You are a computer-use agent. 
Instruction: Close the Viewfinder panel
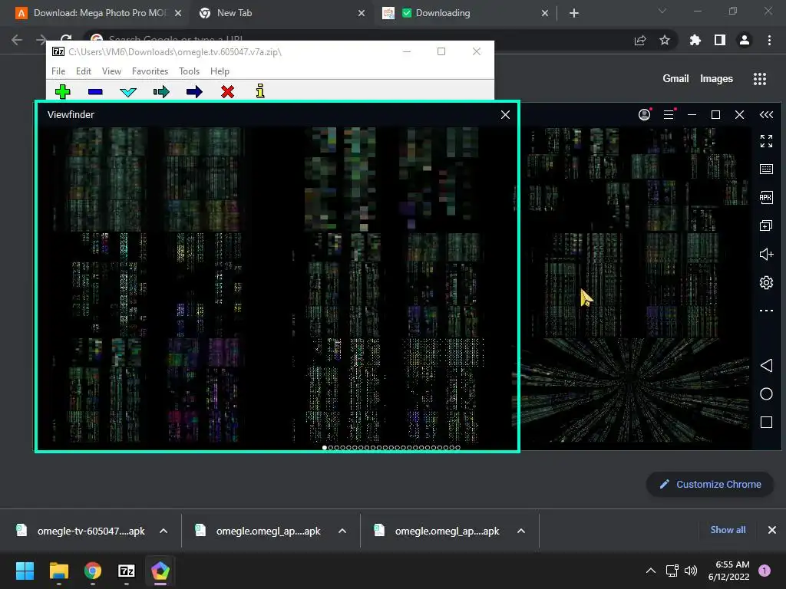(505, 115)
